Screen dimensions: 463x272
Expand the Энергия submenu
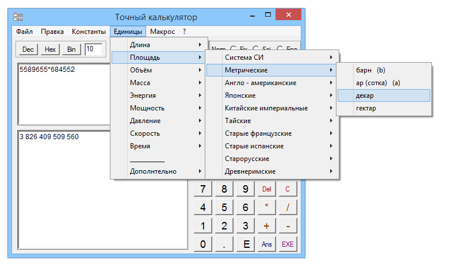tap(158, 95)
